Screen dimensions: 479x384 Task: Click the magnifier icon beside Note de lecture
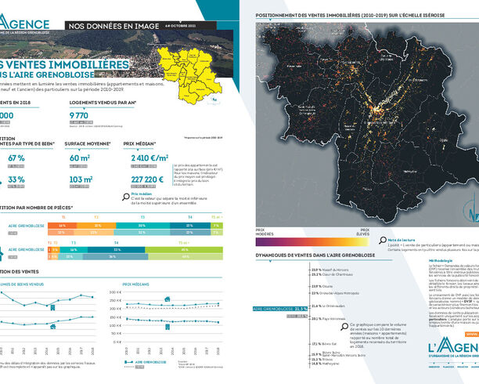[x=383, y=240]
